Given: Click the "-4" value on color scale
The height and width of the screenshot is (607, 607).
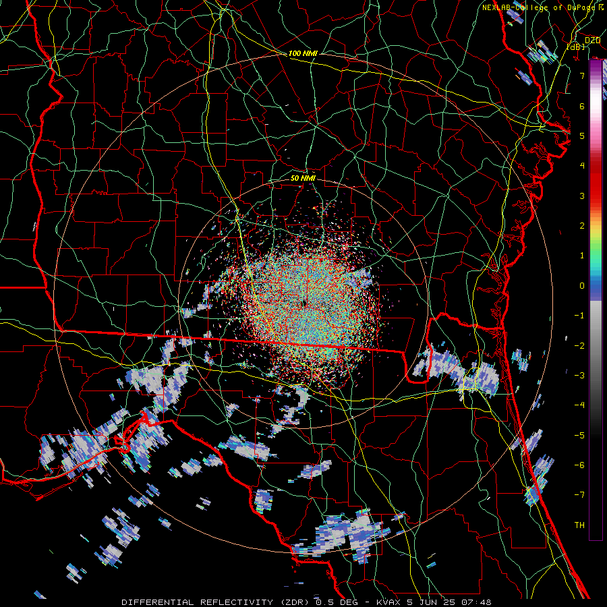Looking at the screenshot, I should 579,405.
